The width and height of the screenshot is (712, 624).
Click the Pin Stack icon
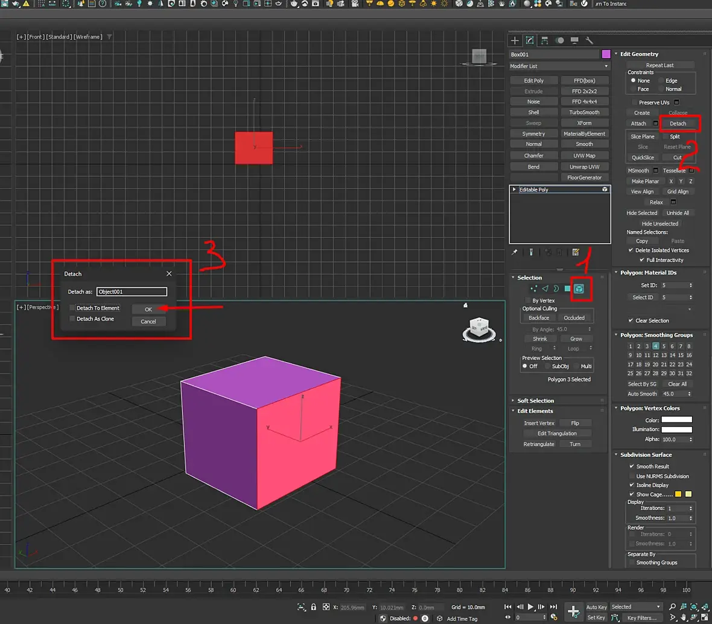pos(515,252)
